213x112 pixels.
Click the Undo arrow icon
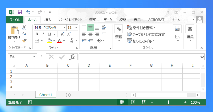(28, 12)
